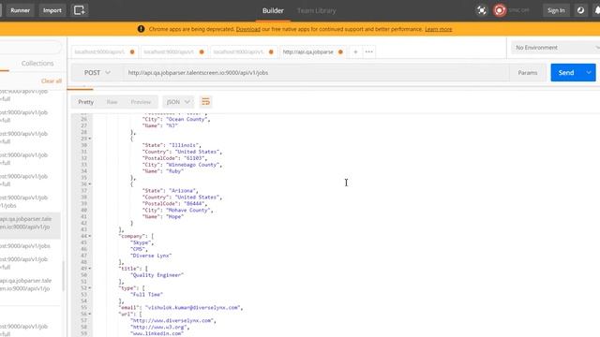This screenshot has width=600, height=337.
Task: Click the request URL input field
Action: tap(316, 73)
